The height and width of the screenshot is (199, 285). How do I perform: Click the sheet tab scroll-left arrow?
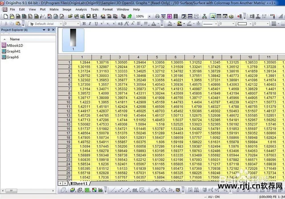point(60,183)
